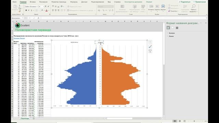Switch to the Данные ribbon tab
This screenshot has width=219, height=123.
84,2
